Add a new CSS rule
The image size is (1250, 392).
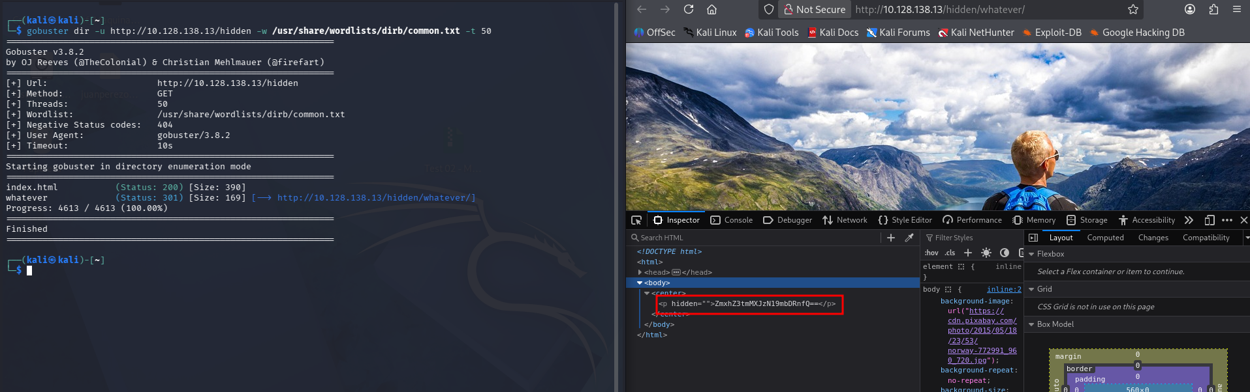(968, 253)
